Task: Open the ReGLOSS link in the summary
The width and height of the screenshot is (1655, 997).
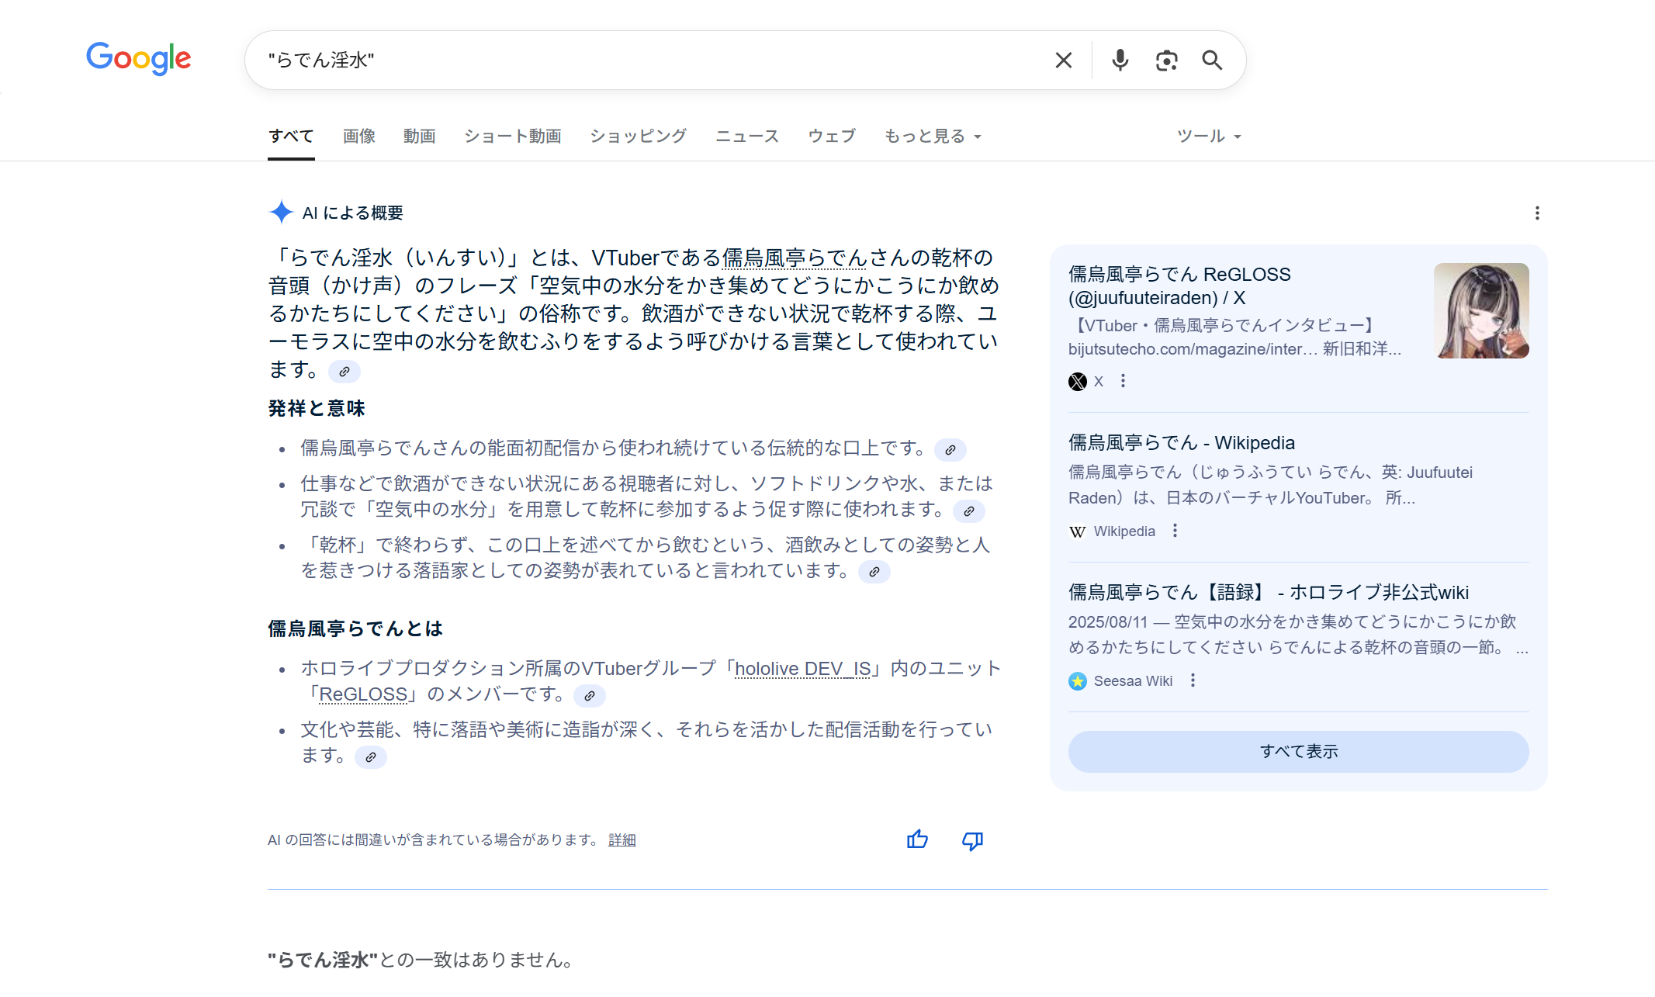Action: (x=363, y=694)
